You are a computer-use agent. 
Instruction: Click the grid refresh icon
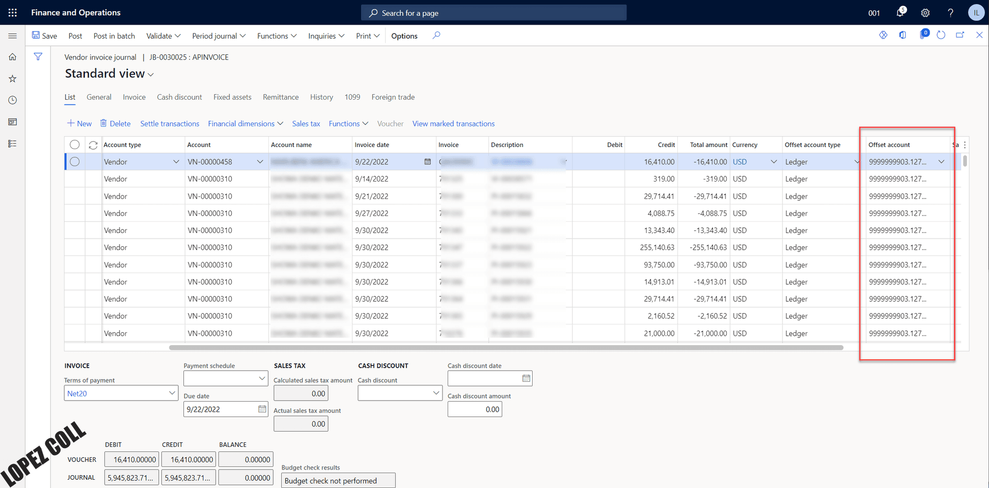(93, 145)
